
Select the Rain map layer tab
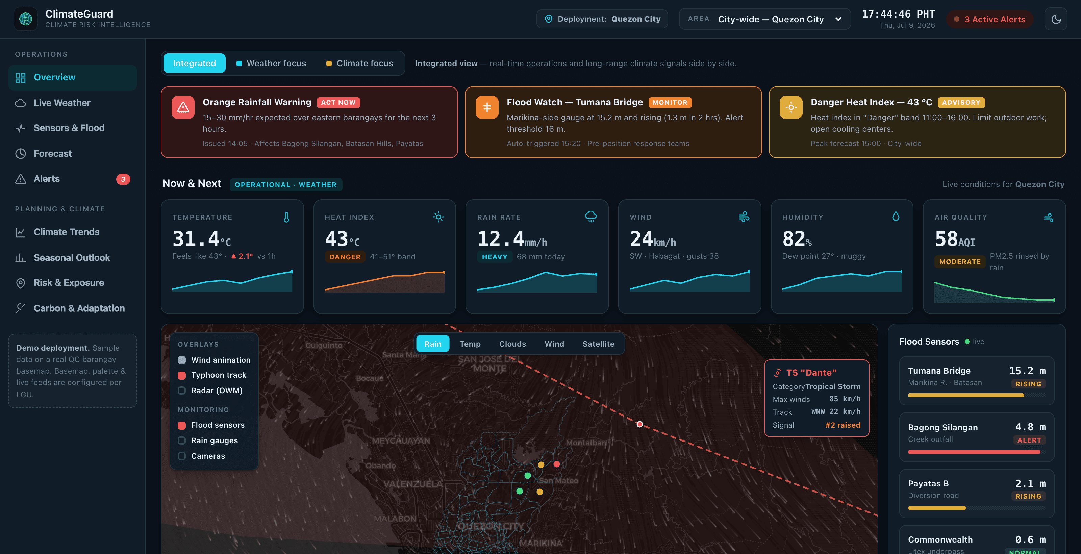[x=433, y=344]
